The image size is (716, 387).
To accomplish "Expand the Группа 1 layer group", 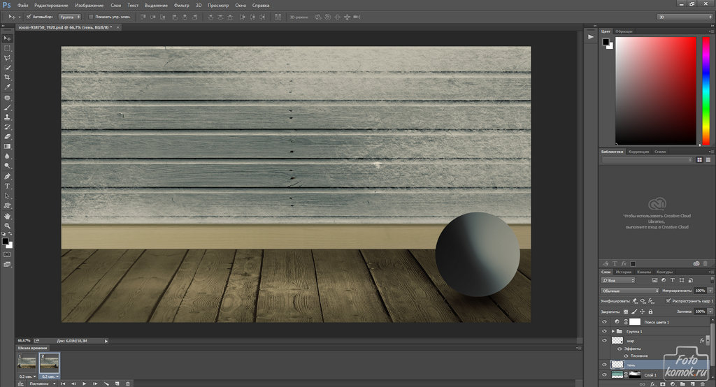I will tap(613, 331).
